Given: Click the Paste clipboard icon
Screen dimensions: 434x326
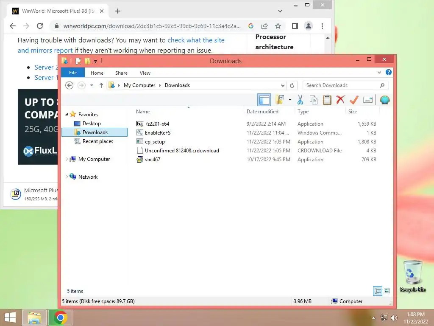Looking at the screenshot, I should coord(327,100).
